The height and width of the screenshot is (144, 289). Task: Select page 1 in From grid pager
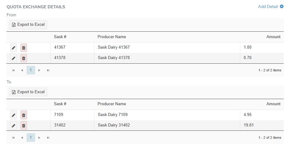coord(31,70)
